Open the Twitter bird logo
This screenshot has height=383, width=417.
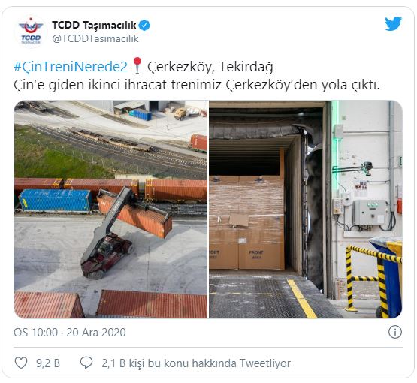393,23
